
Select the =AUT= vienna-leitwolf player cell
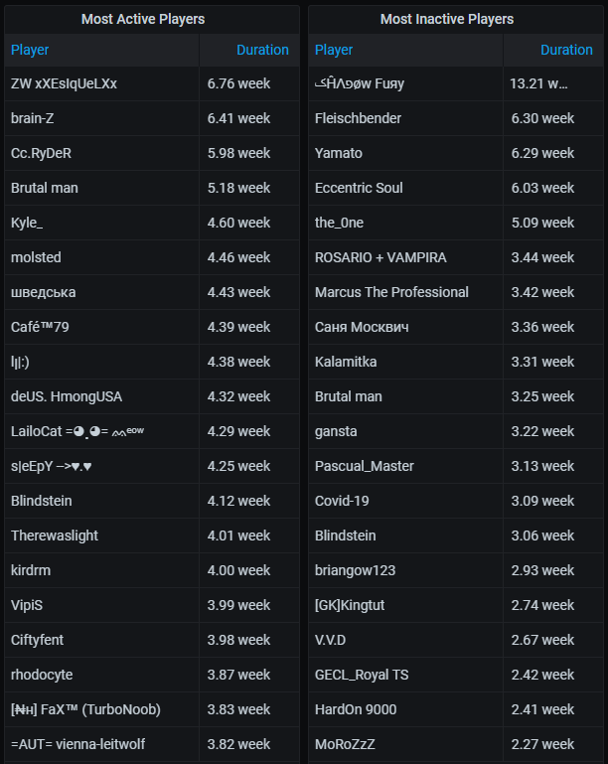[77, 744]
